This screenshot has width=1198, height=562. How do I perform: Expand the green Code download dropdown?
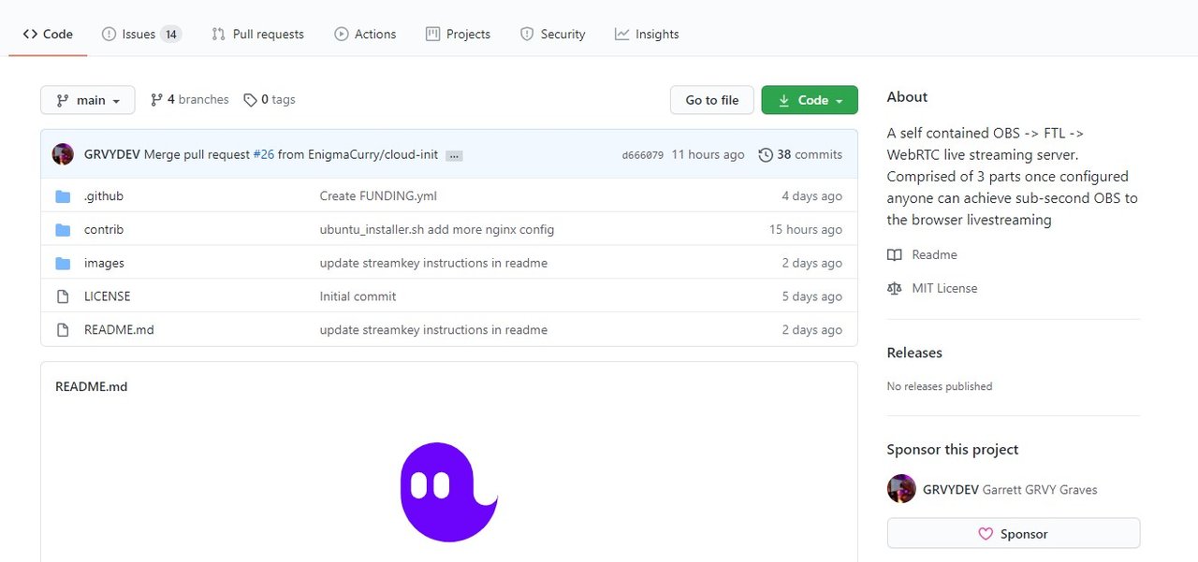coord(810,100)
